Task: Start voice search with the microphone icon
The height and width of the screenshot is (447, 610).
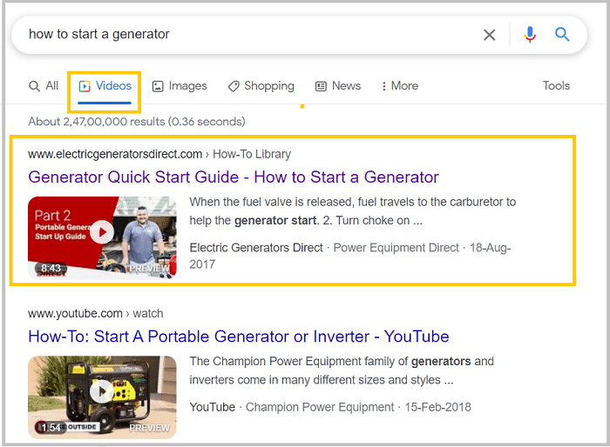Action: 530,35
